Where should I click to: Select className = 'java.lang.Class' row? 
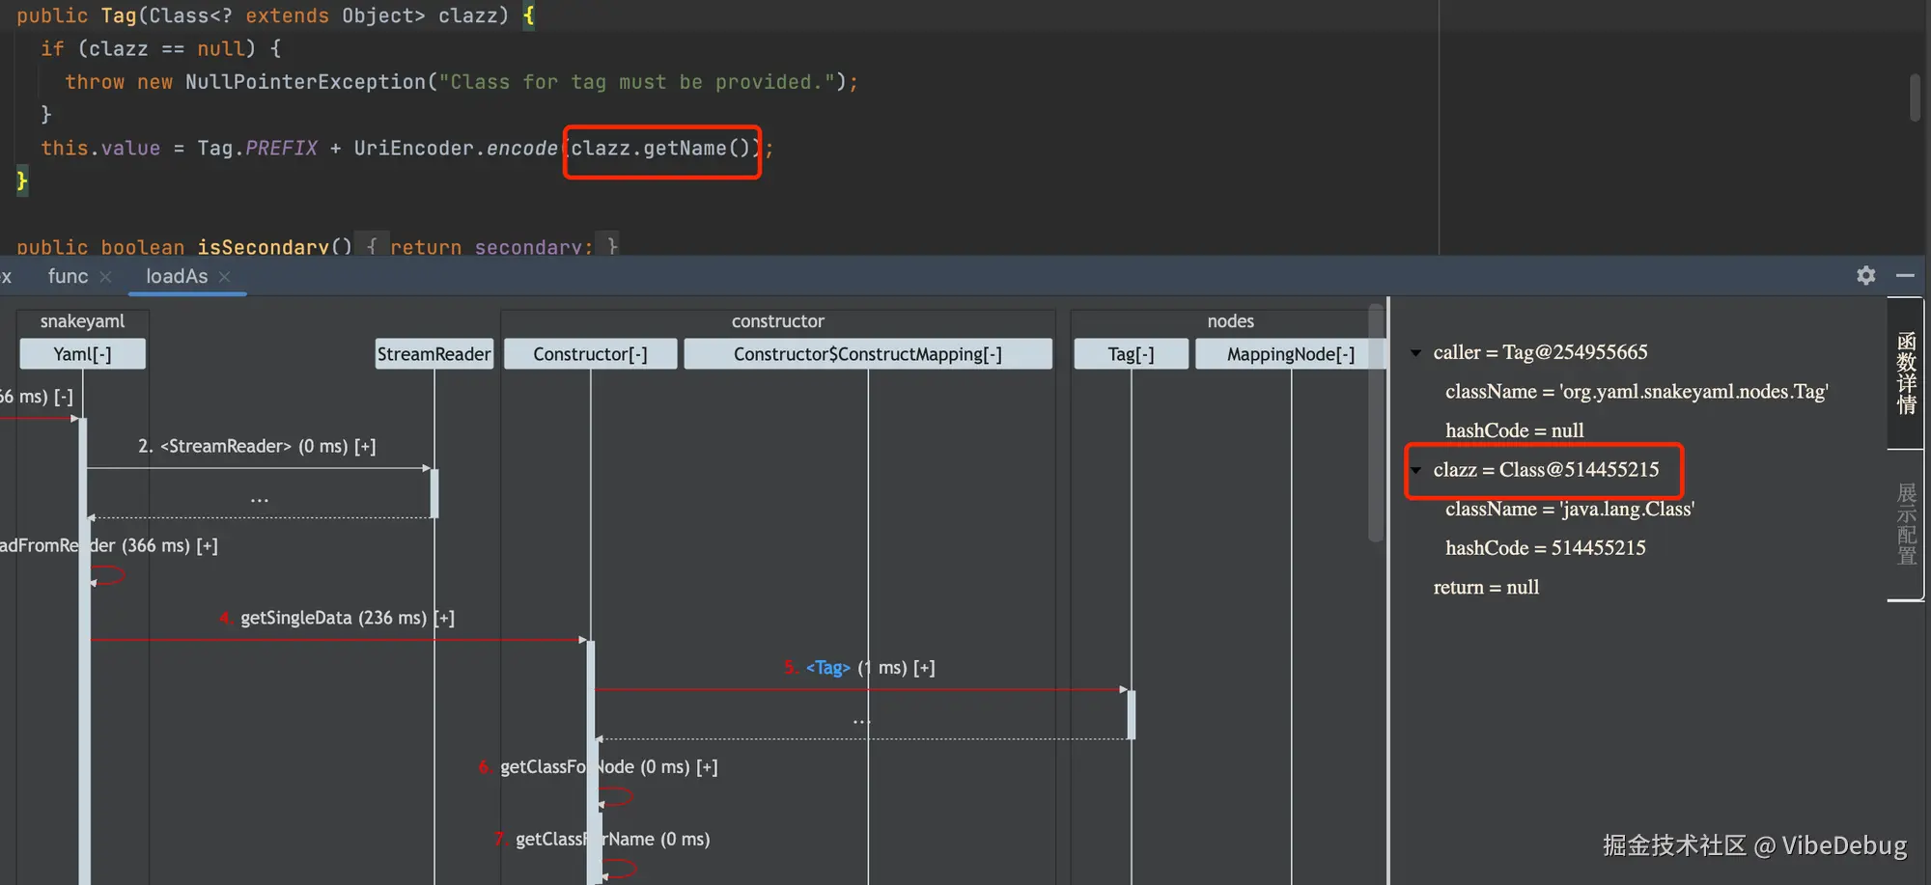[x=1570, y=510]
